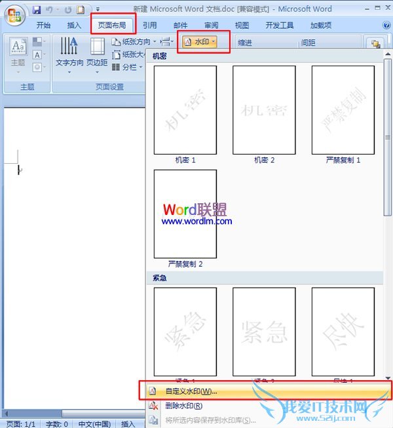Click the 页面设置 group label

pos(109,87)
